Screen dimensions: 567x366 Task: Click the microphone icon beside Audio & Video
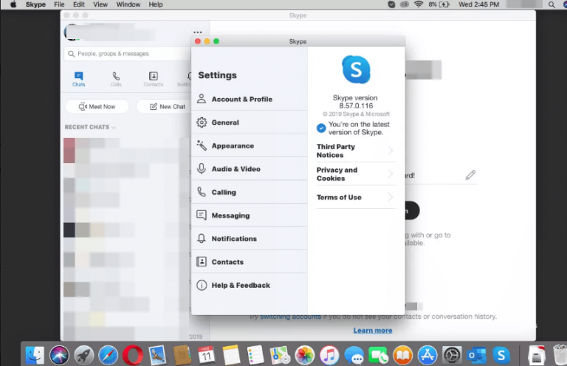pyautogui.click(x=202, y=169)
